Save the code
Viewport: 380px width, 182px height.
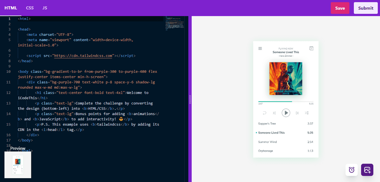[340, 8]
